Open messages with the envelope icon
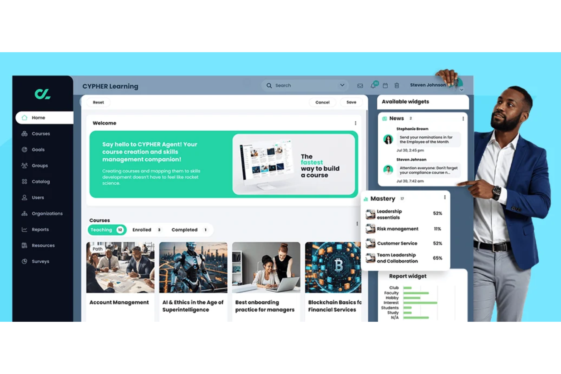The height and width of the screenshot is (374, 561). pyautogui.click(x=360, y=86)
